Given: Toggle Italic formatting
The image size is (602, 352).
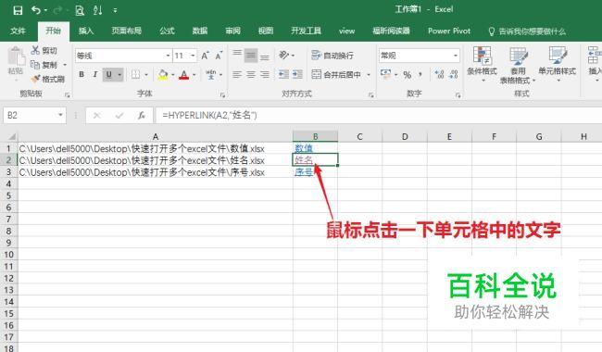Looking at the screenshot, I should (x=94, y=74).
